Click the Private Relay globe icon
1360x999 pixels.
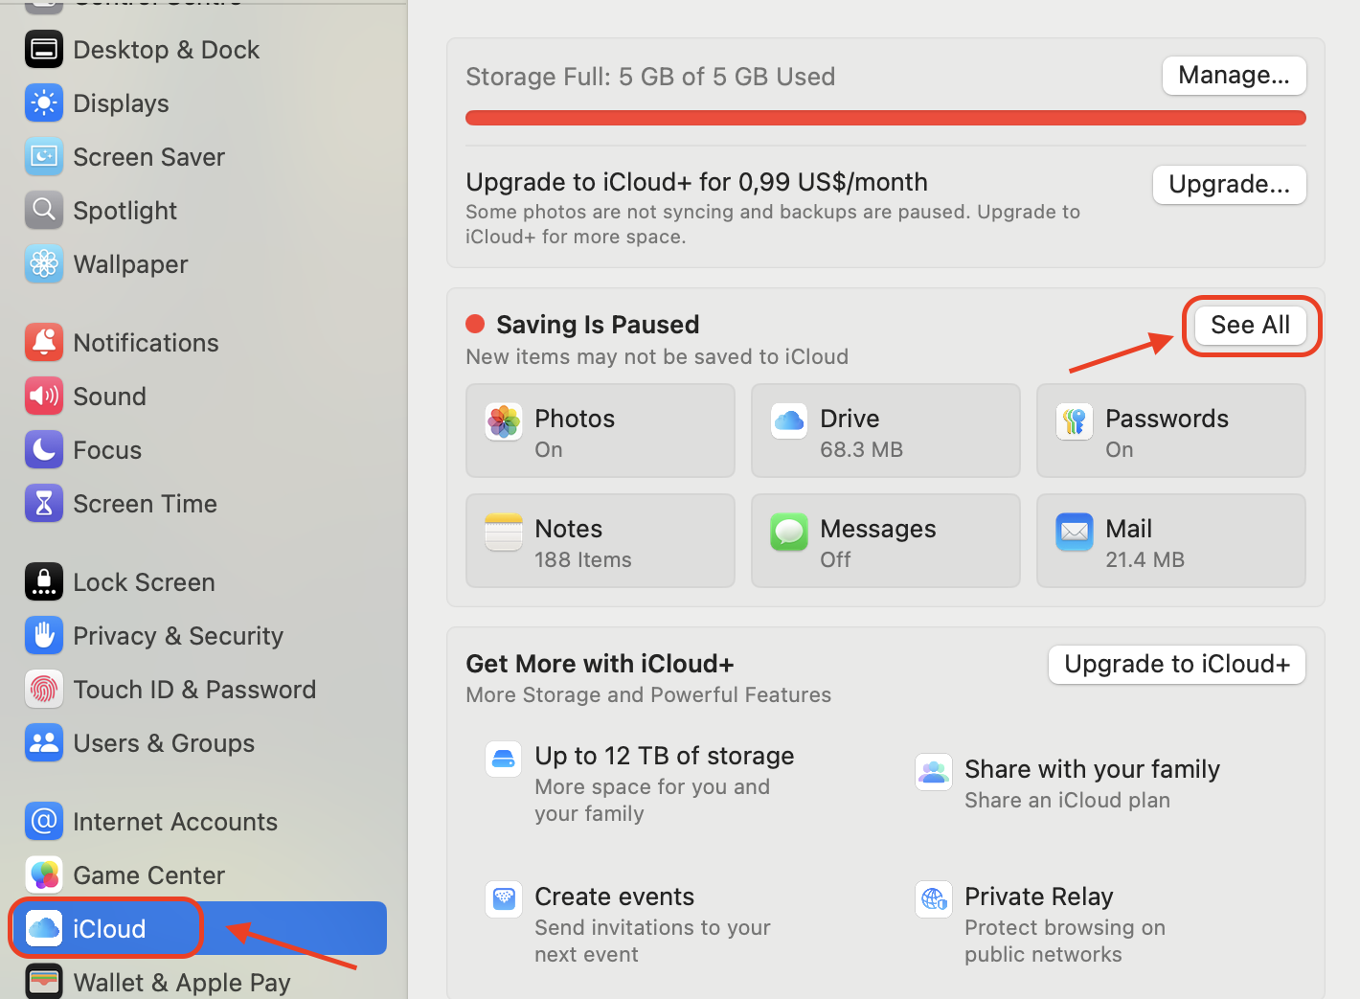(934, 898)
